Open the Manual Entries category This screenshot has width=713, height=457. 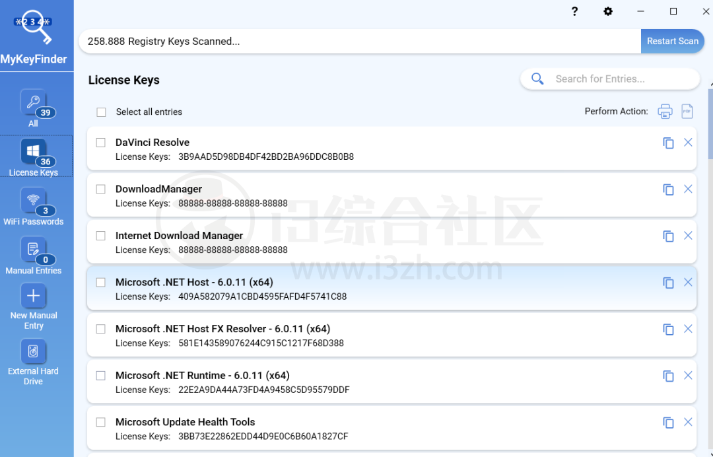pyautogui.click(x=34, y=256)
